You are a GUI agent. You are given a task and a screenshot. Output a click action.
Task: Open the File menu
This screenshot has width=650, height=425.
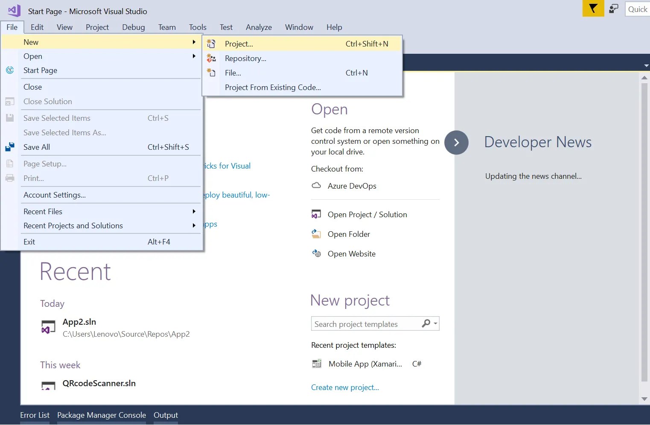12,27
